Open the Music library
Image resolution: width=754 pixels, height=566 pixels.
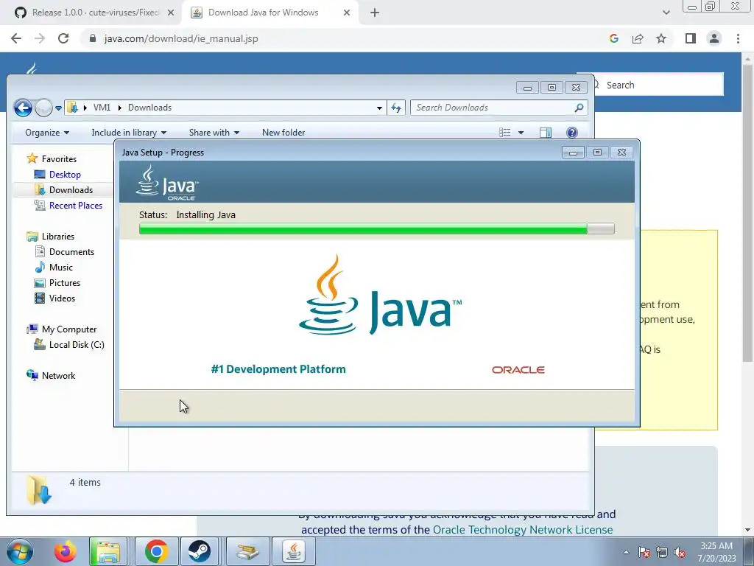(60, 267)
